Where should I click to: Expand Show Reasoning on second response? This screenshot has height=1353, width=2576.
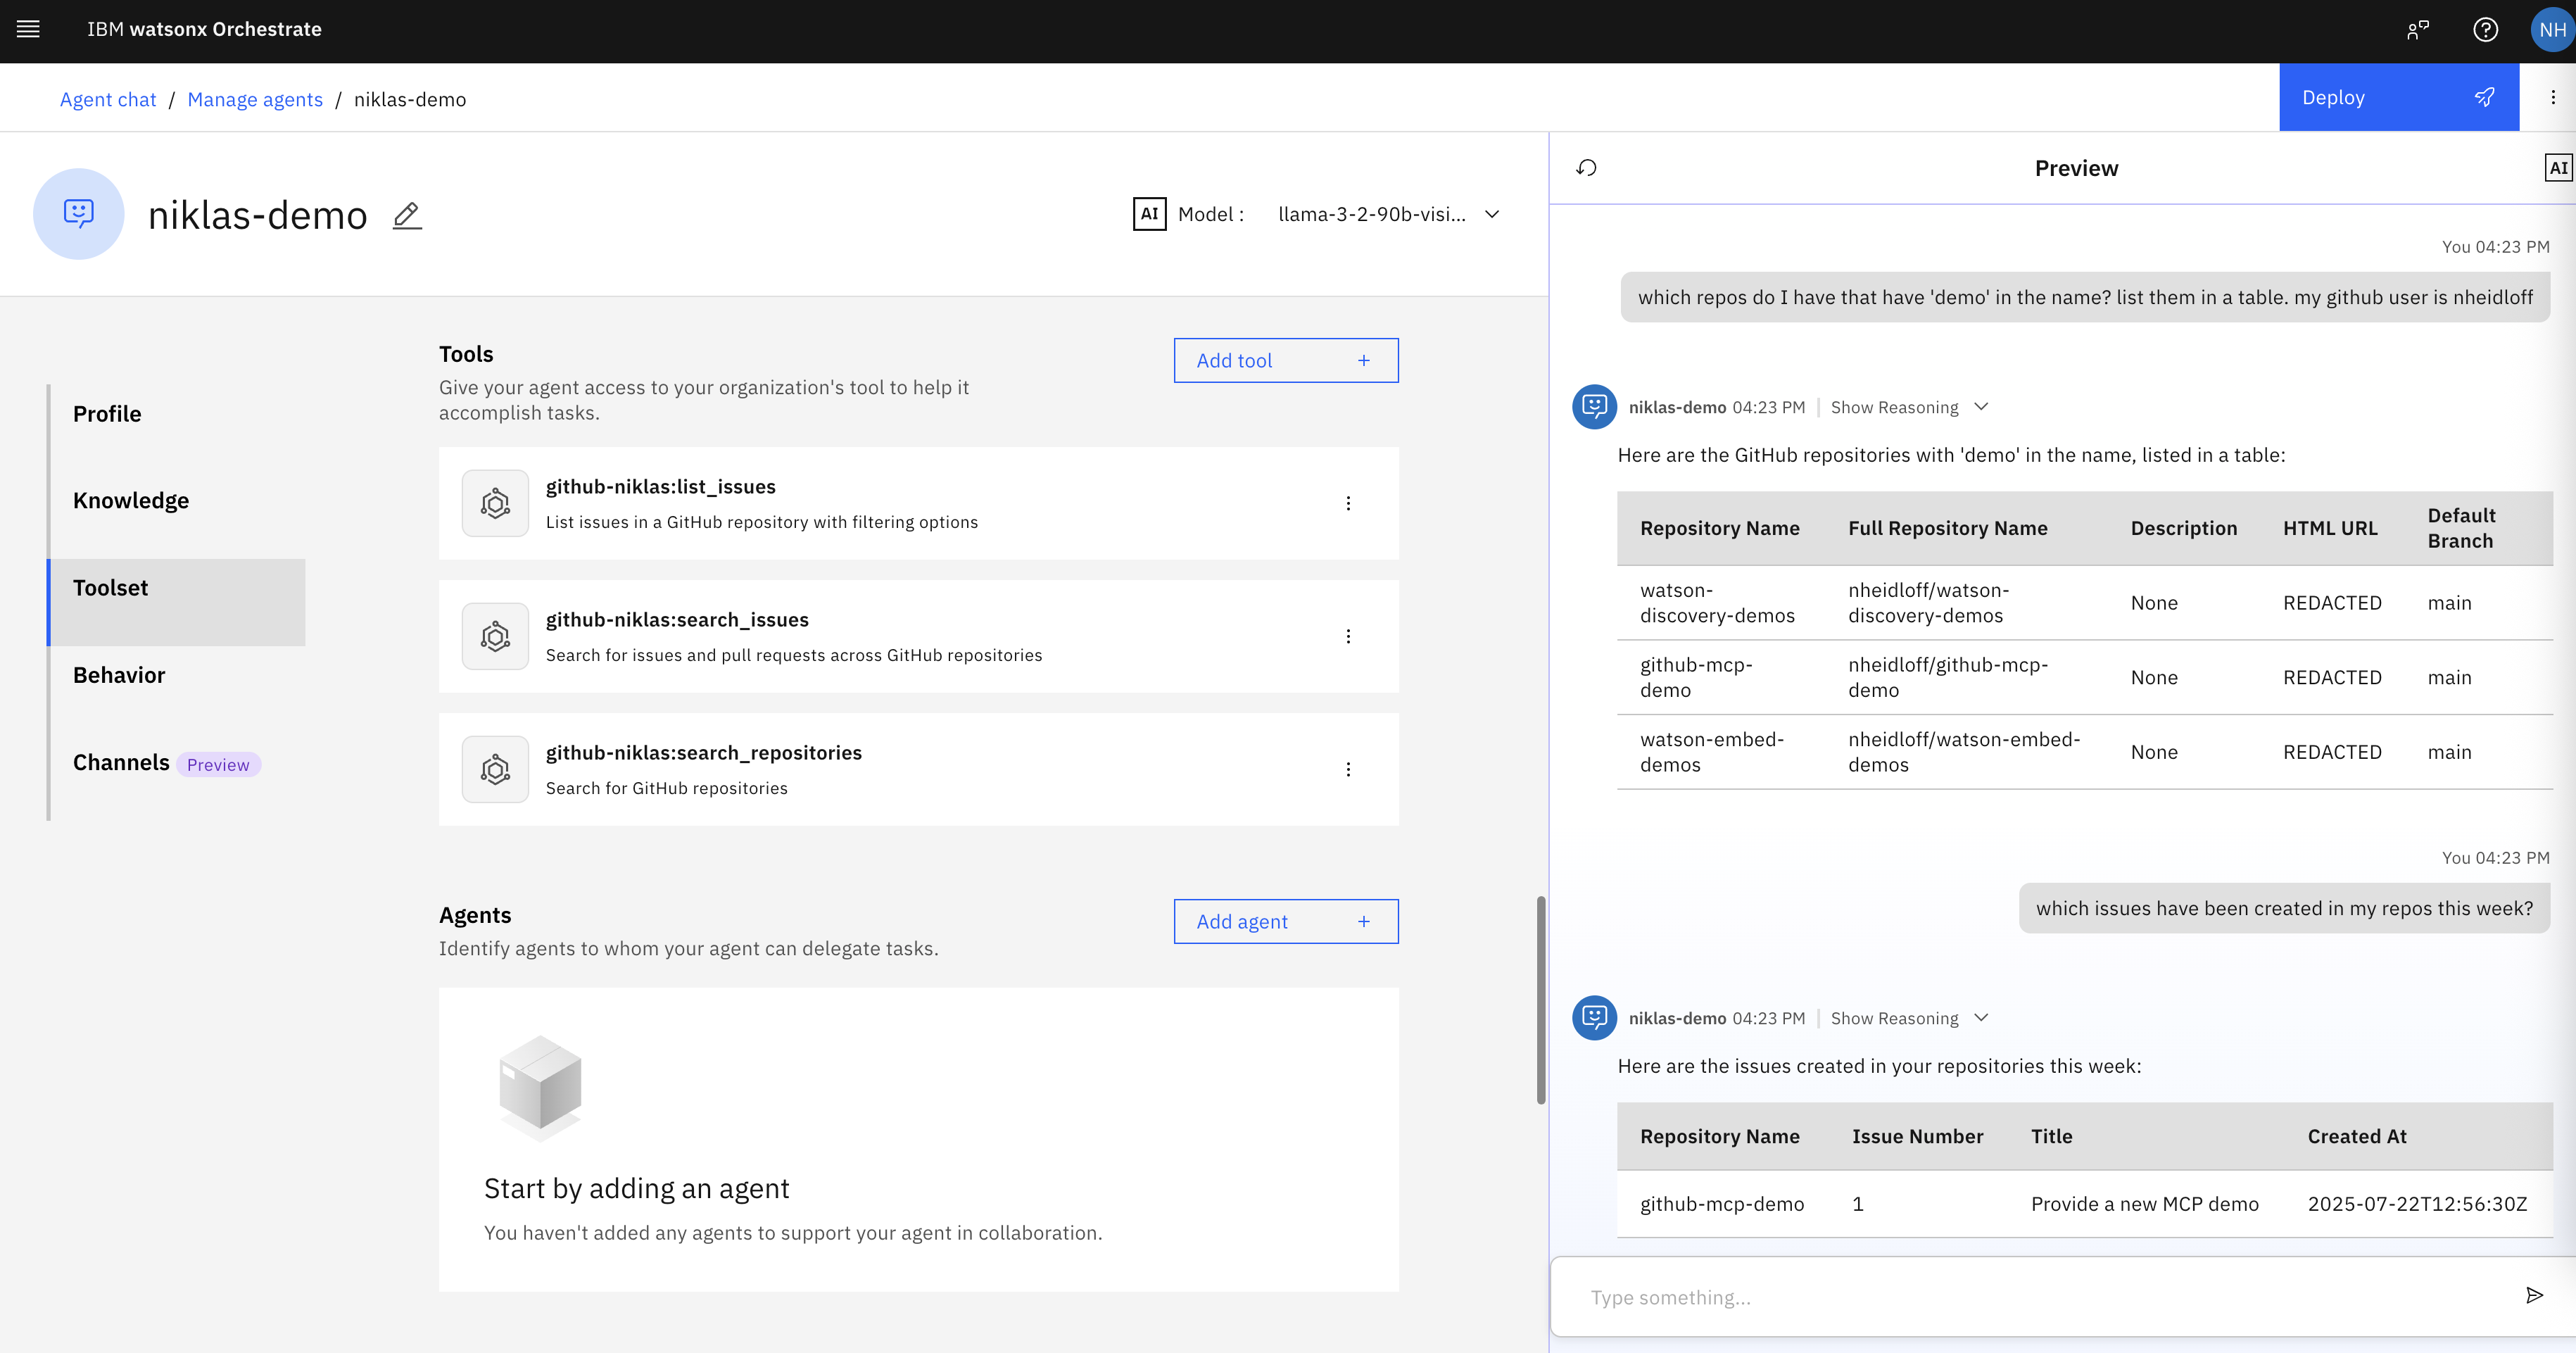coord(1909,1018)
